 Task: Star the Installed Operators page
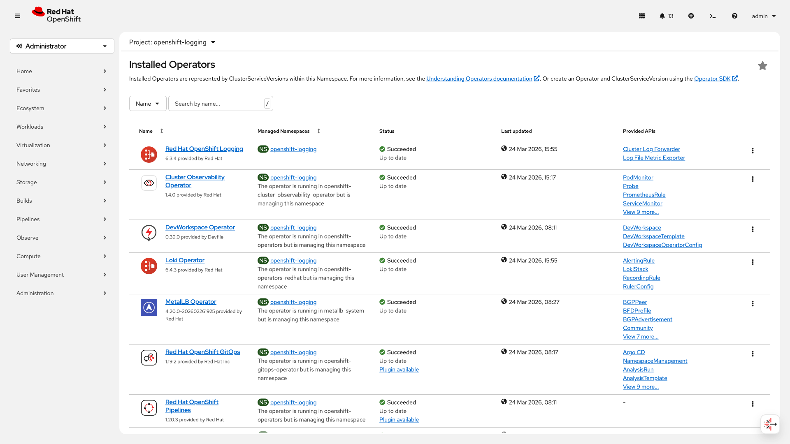click(x=762, y=66)
